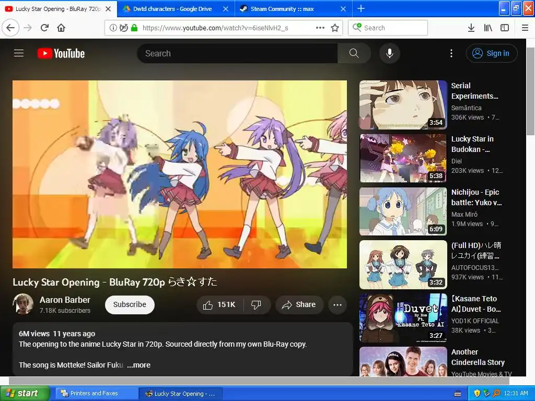The image size is (535, 401).
Task: Toggle the browser sidebar icon
Action: [505, 28]
